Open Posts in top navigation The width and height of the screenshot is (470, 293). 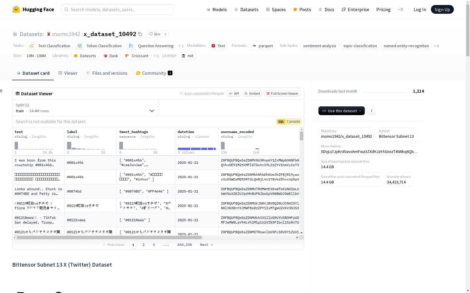click(x=302, y=9)
